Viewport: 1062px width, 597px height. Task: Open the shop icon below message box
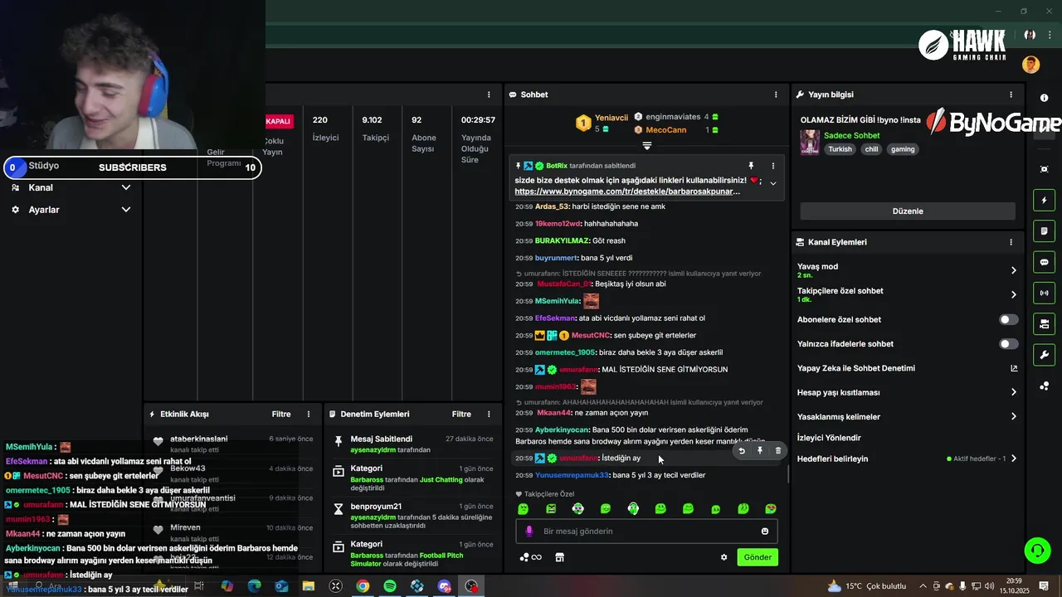[560, 557]
